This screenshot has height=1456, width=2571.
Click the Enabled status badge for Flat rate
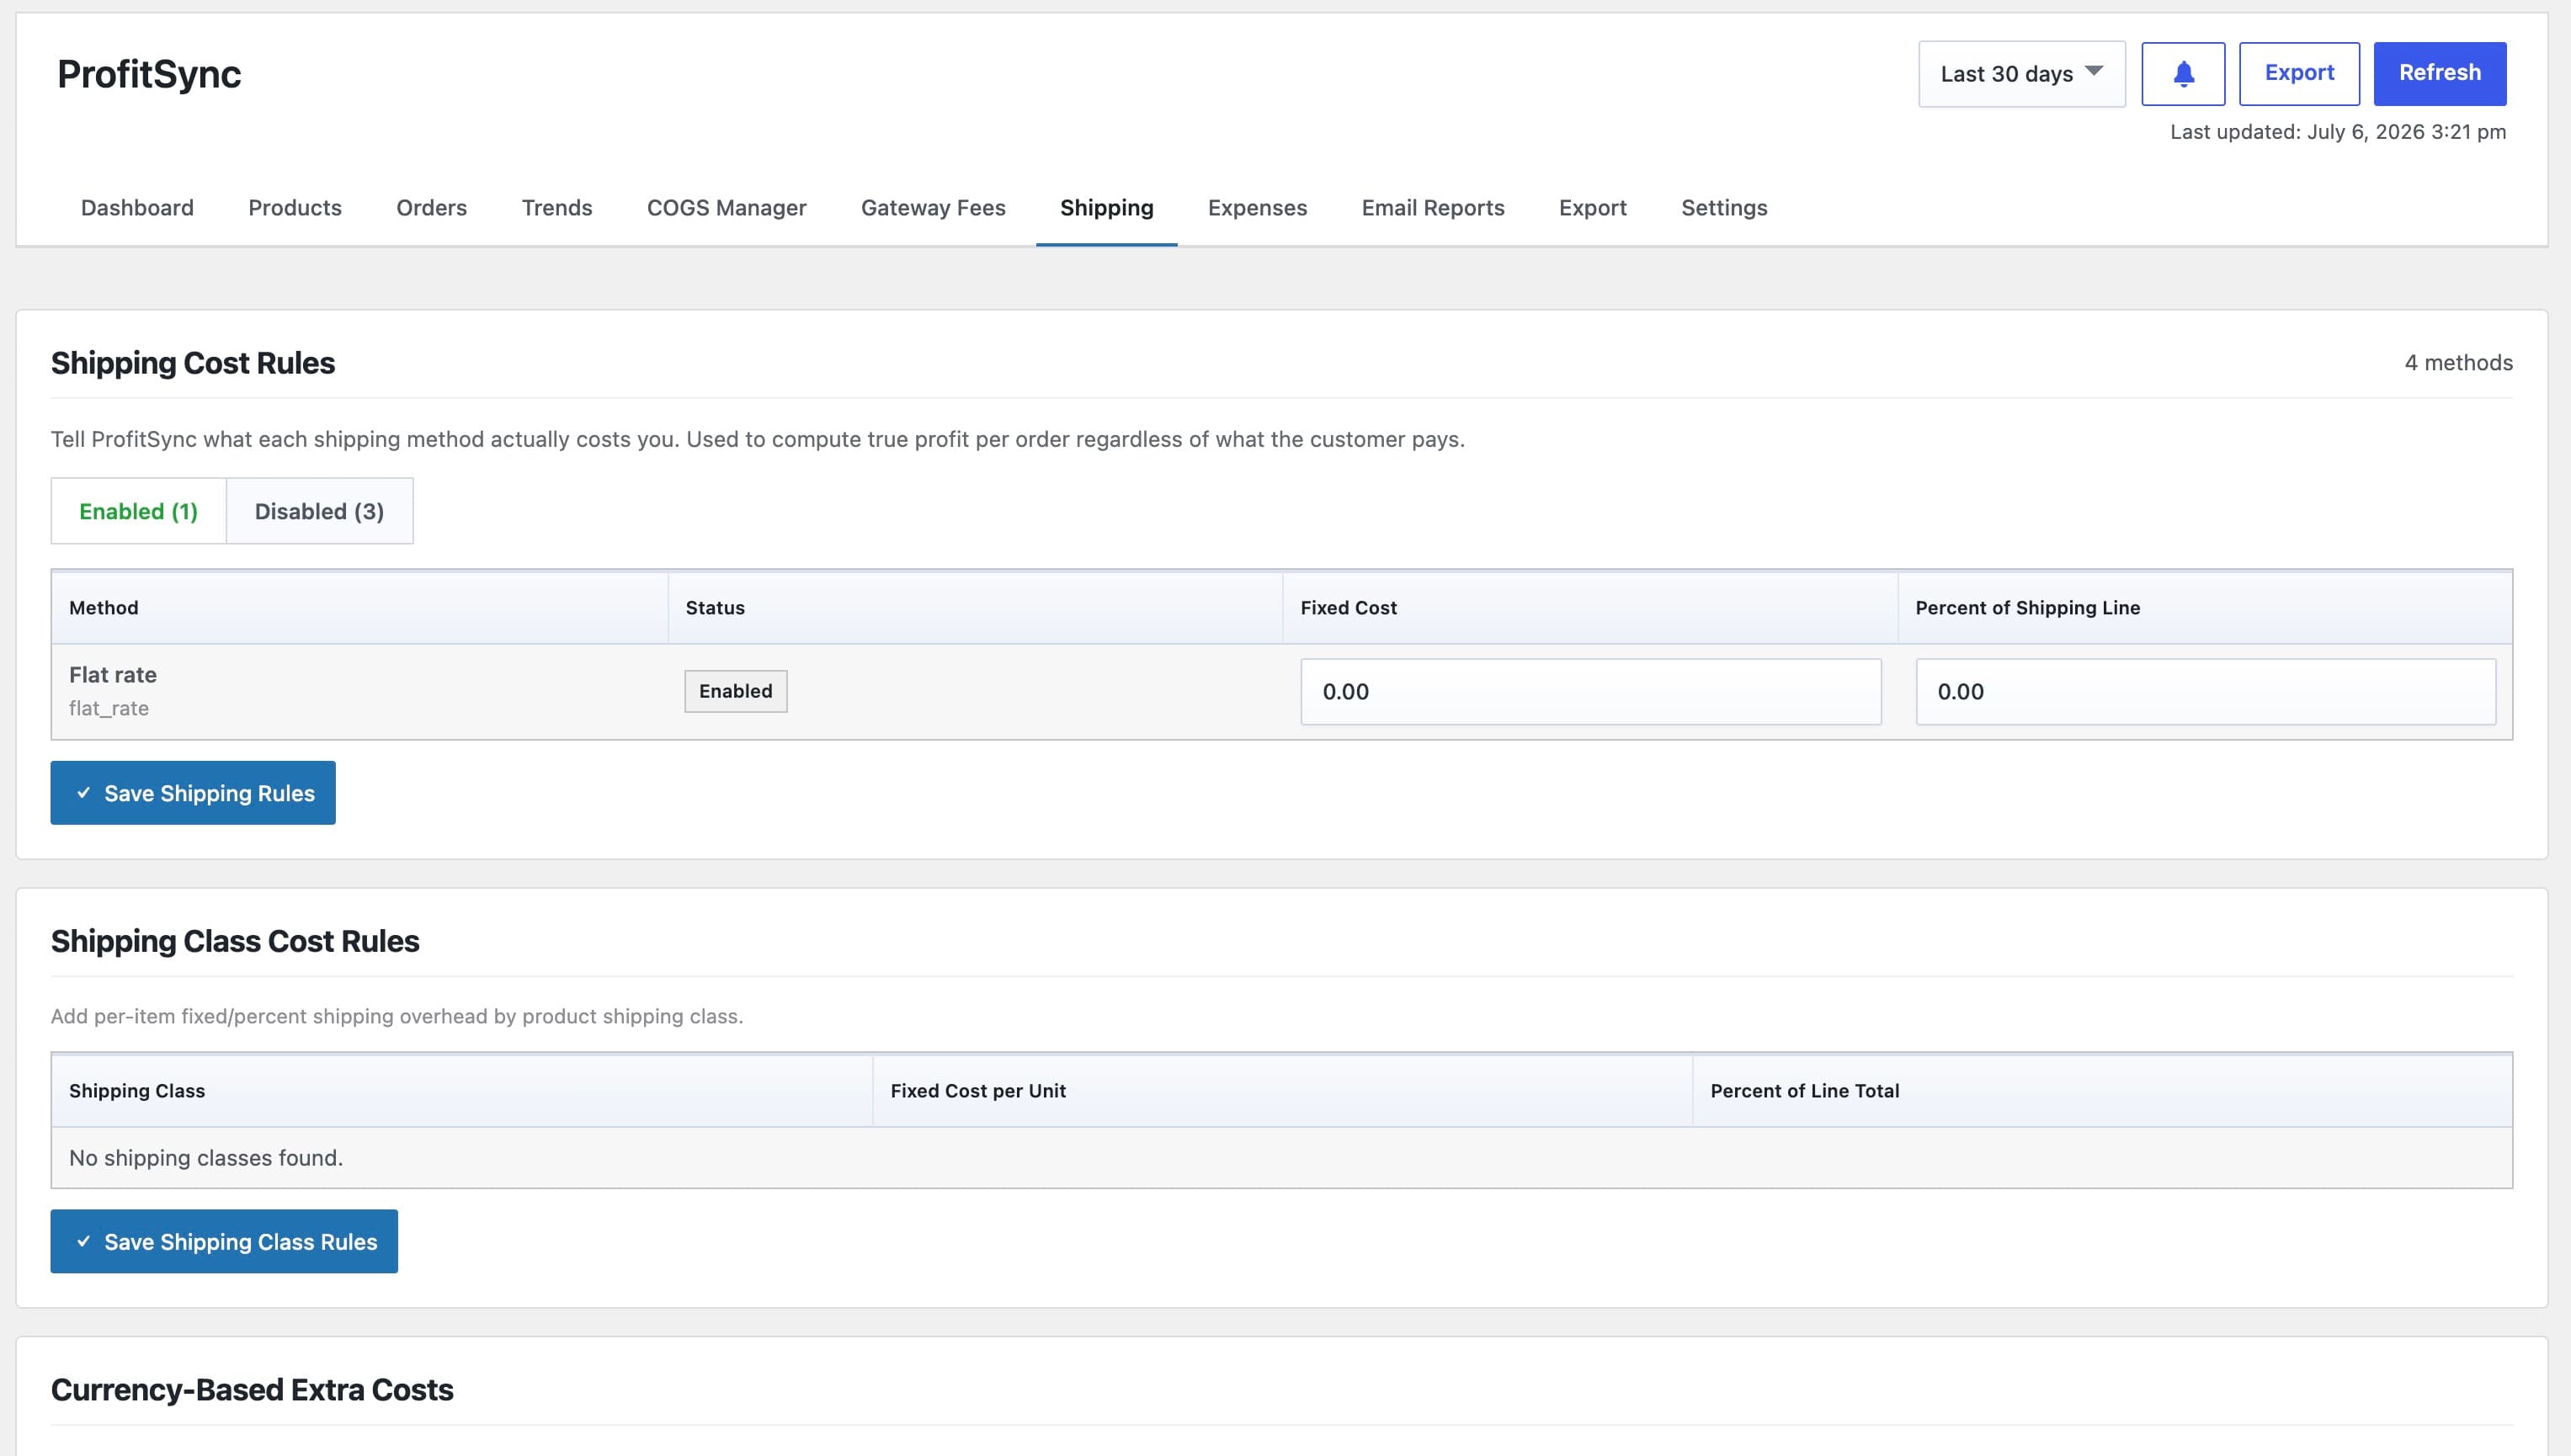pos(735,691)
